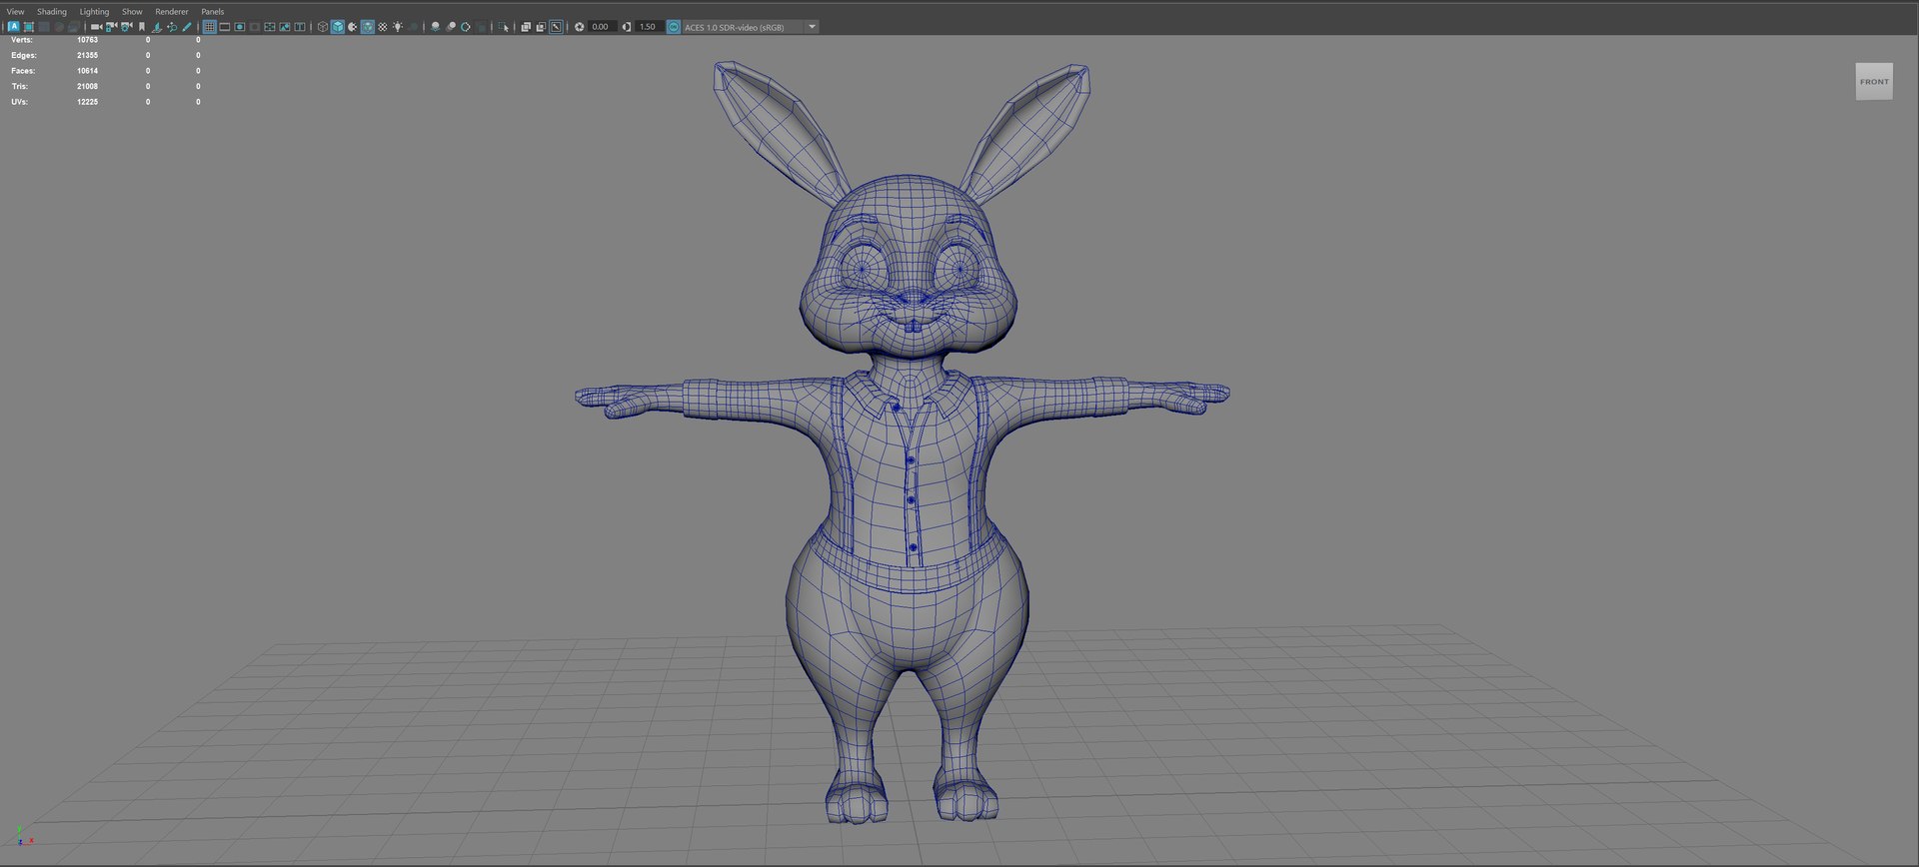The height and width of the screenshot is (867, 1919).
Task: Click the Exposure value field 0.00
Action: coord(602,27)
